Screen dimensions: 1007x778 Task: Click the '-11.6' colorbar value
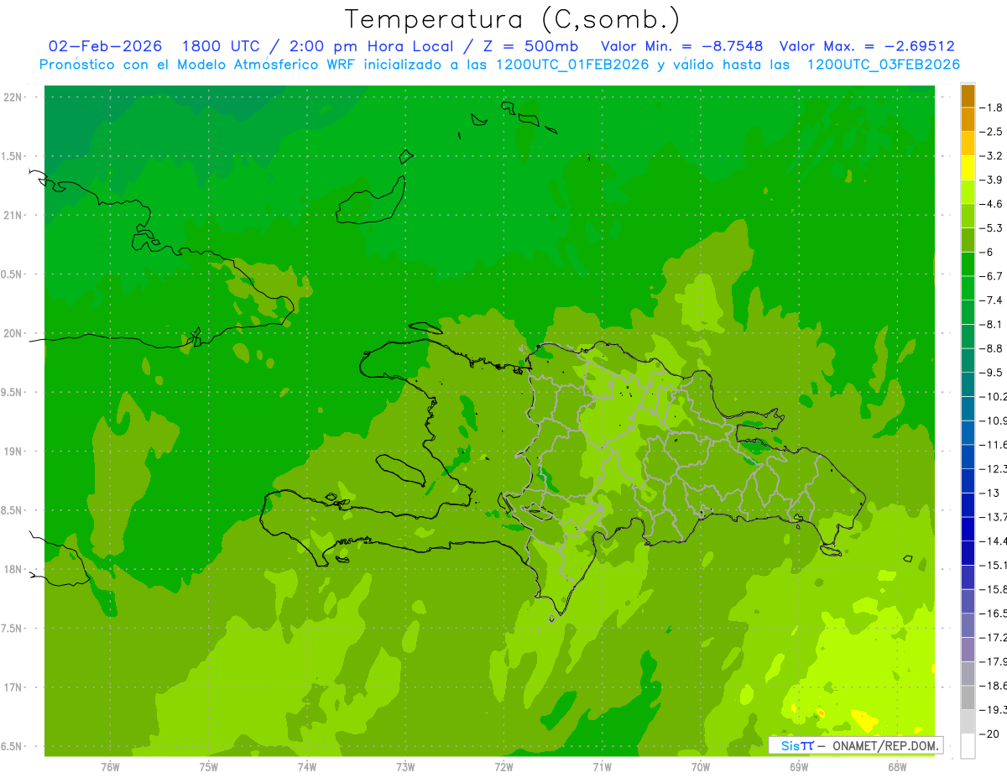pos(993,444)
